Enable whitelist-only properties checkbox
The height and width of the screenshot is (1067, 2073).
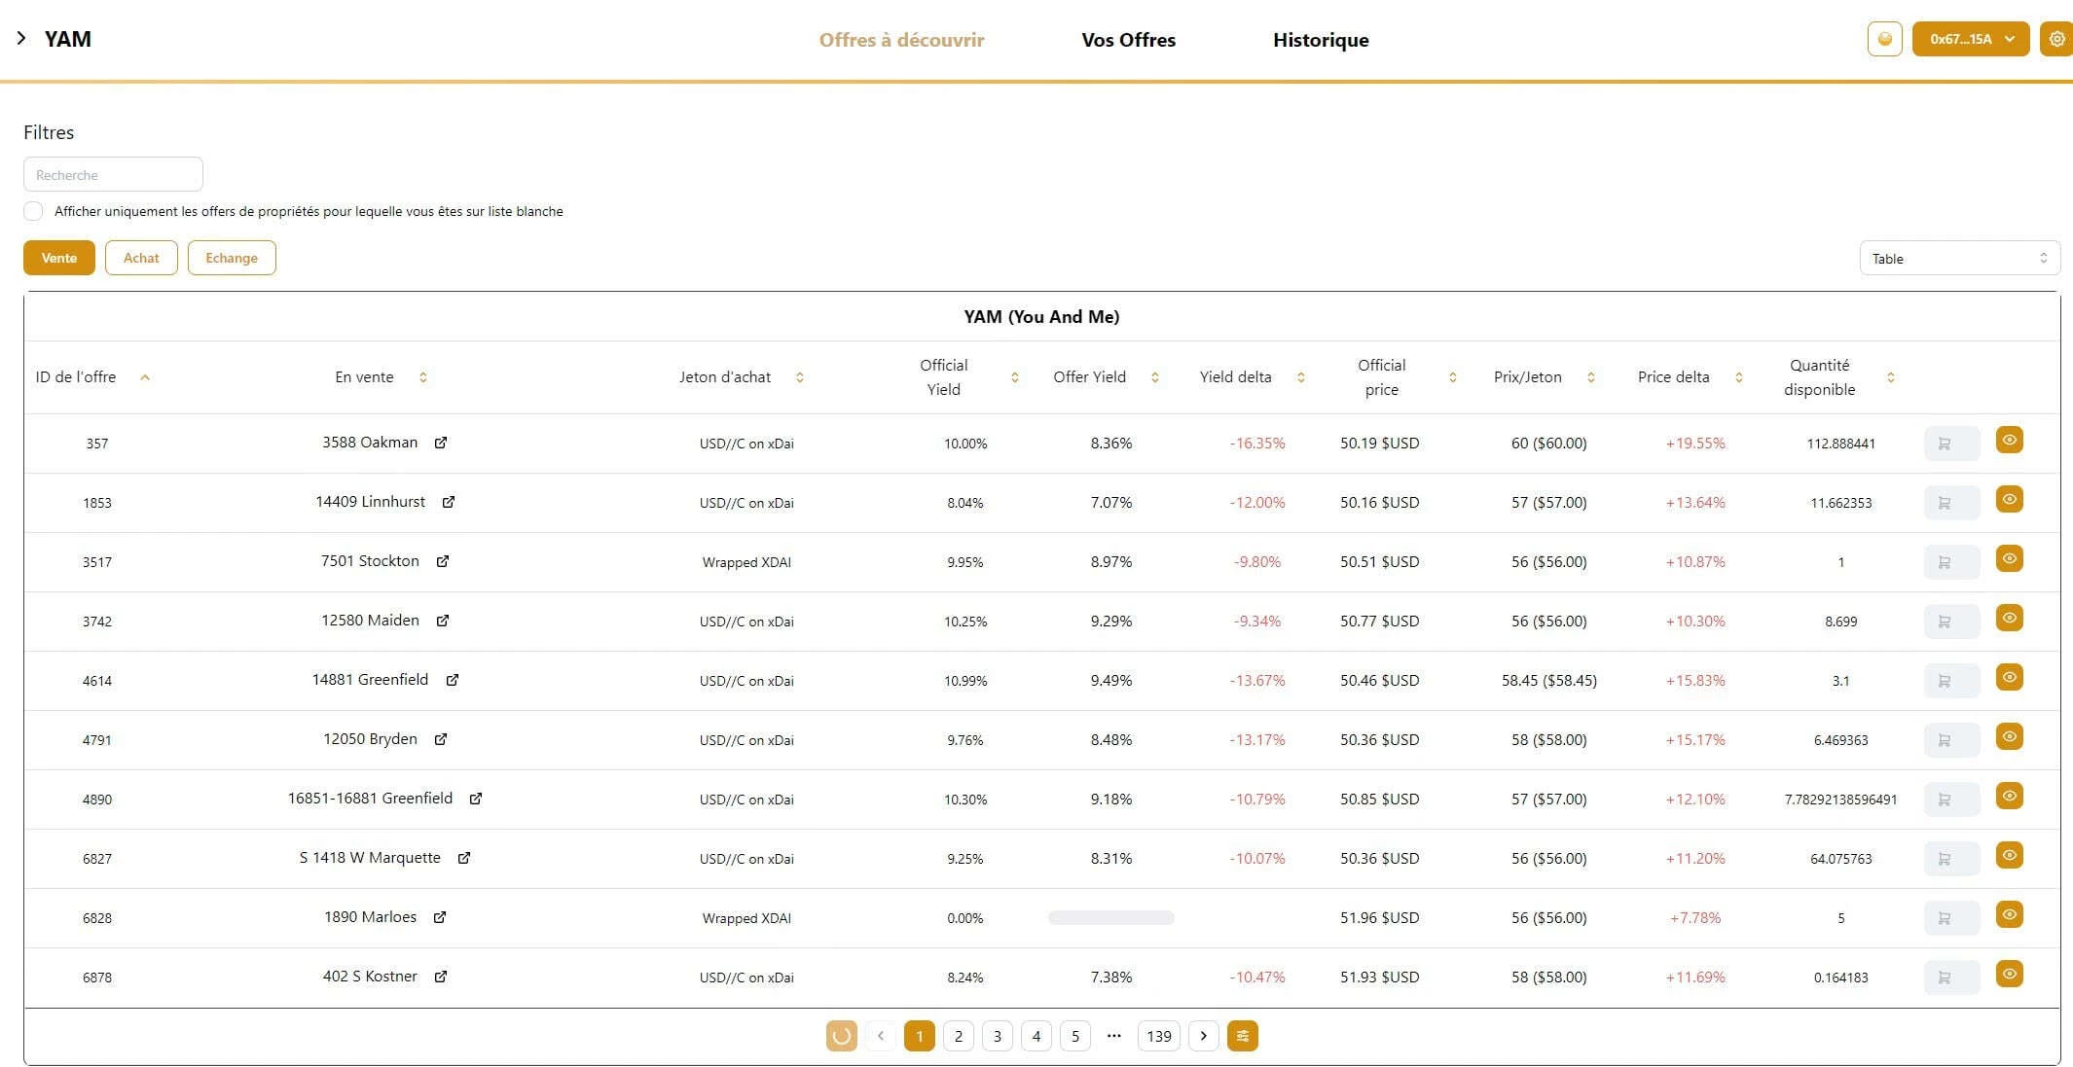(x=33, y=211)
